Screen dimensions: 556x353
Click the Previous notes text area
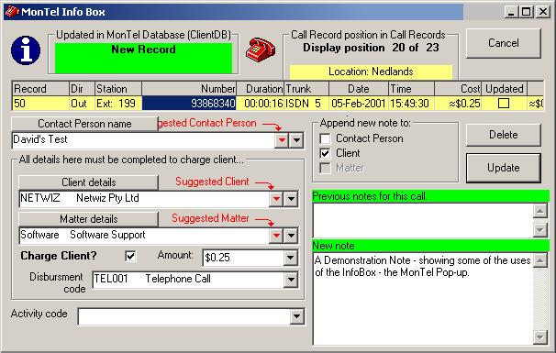(423, 220)
